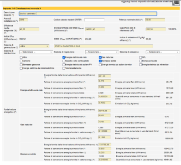Click vettore conversion factor for Biomasse solide
The height and width of the screenshot is (165, 181).
[105, 160]
